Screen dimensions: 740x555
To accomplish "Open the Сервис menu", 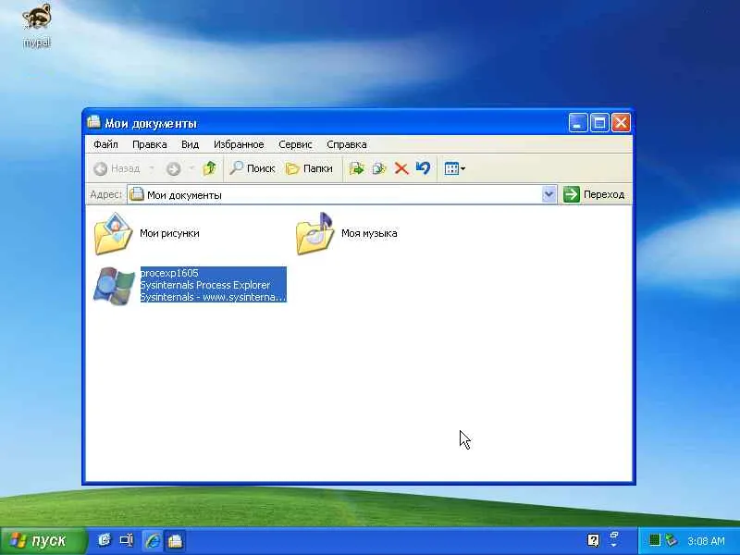I will (x=295, y=144).
